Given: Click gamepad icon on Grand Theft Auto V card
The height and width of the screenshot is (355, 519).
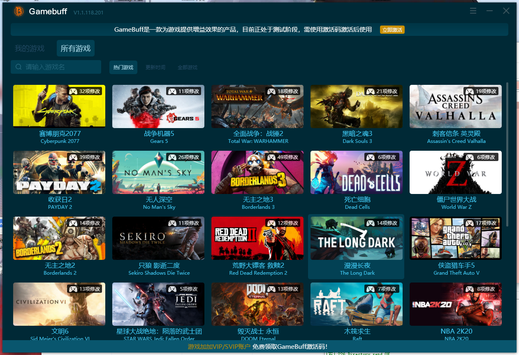Looking at the screenshot, I should point(469,223).
